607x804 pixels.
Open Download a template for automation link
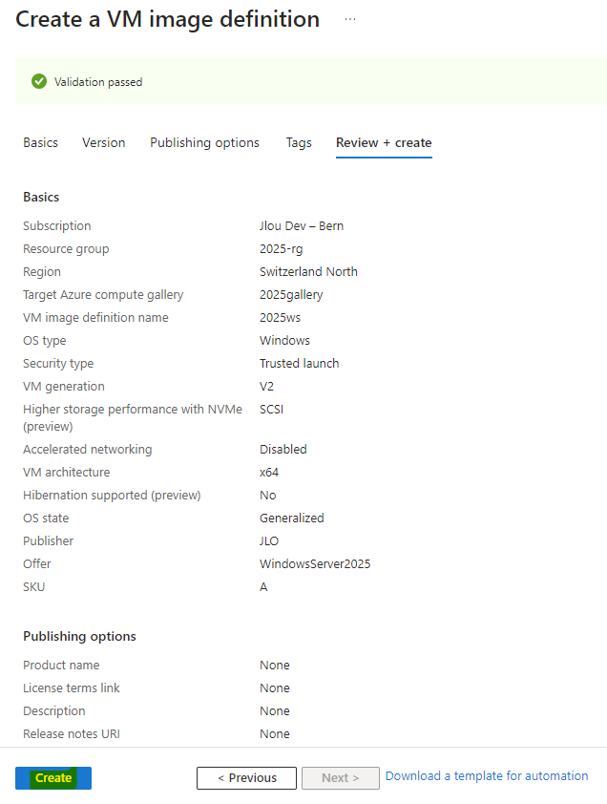coord(487,775)
